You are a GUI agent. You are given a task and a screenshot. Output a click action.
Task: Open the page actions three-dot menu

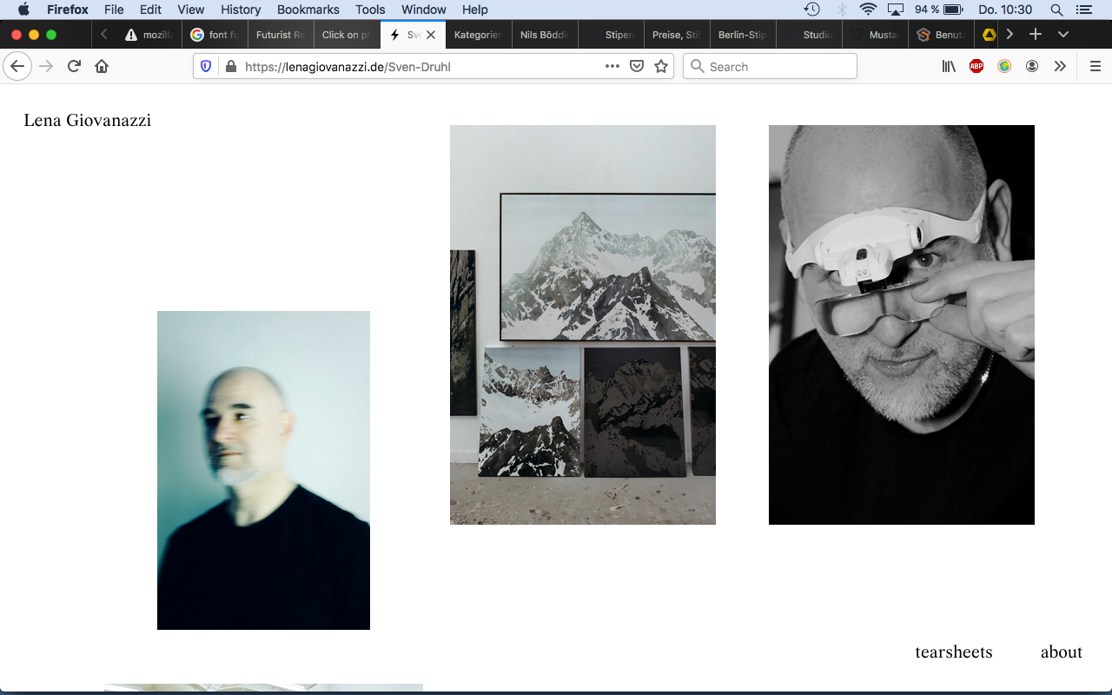[x=612, y=66]
